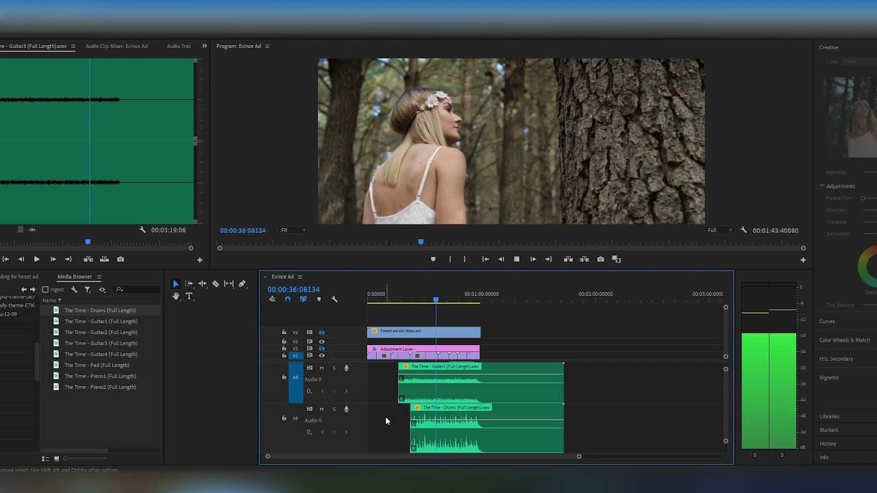
Task: Select the Razor tool
Action: click(215, 283)
